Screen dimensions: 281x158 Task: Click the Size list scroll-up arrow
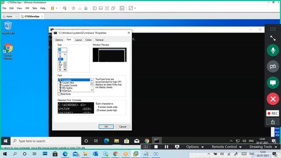pos(65,54)
